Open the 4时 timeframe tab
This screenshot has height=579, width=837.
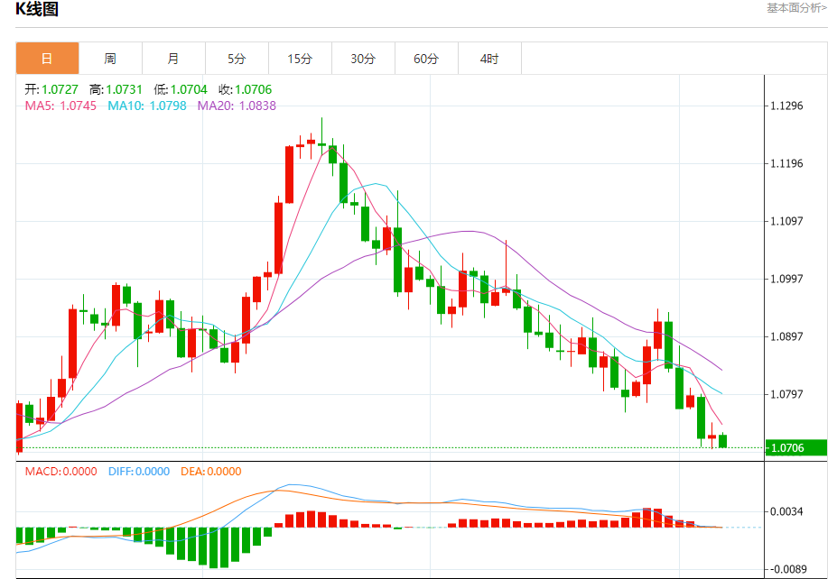click(489, 58)
